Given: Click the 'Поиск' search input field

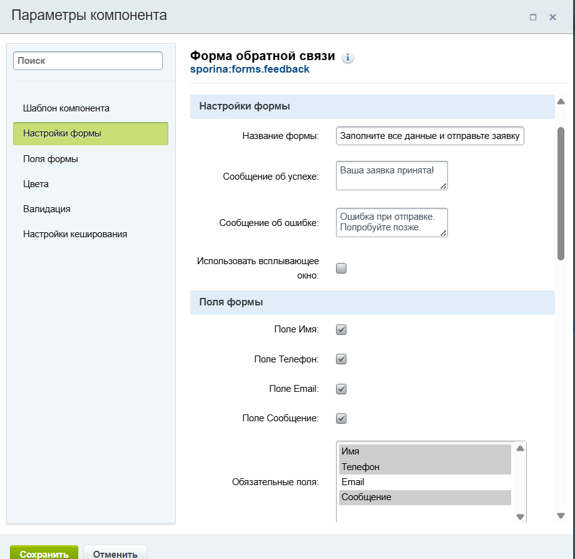Looking at the screenshot, I should click(88, 61).
